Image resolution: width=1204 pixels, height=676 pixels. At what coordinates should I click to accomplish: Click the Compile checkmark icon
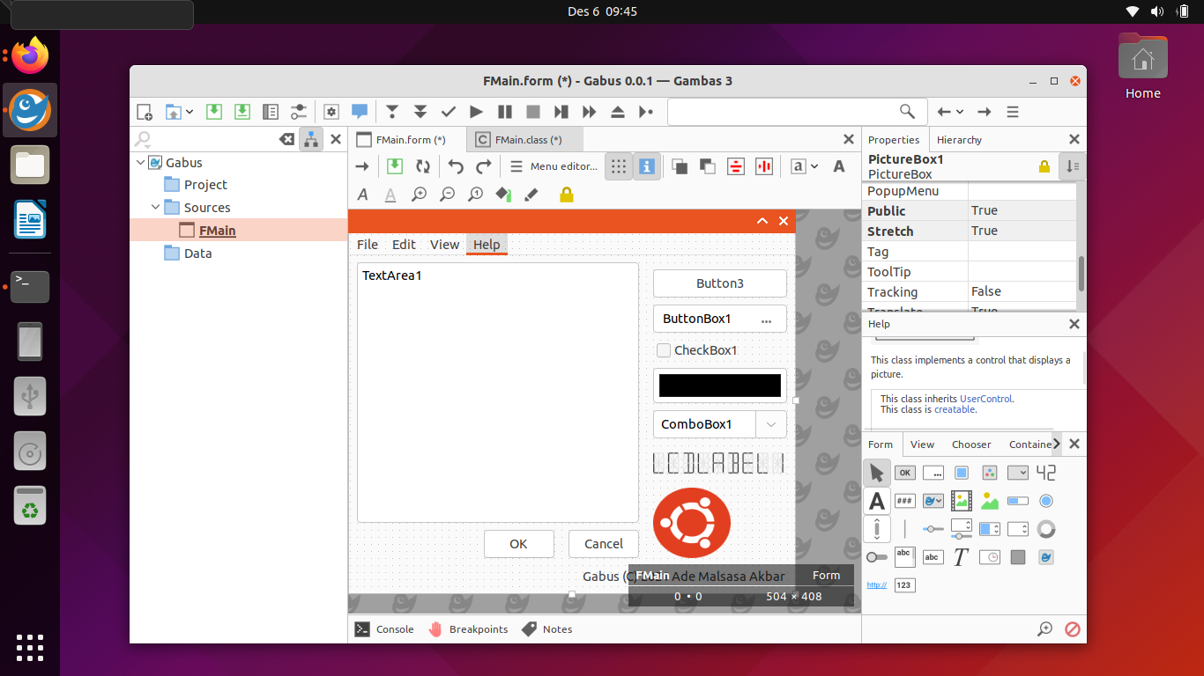(449, 112)
